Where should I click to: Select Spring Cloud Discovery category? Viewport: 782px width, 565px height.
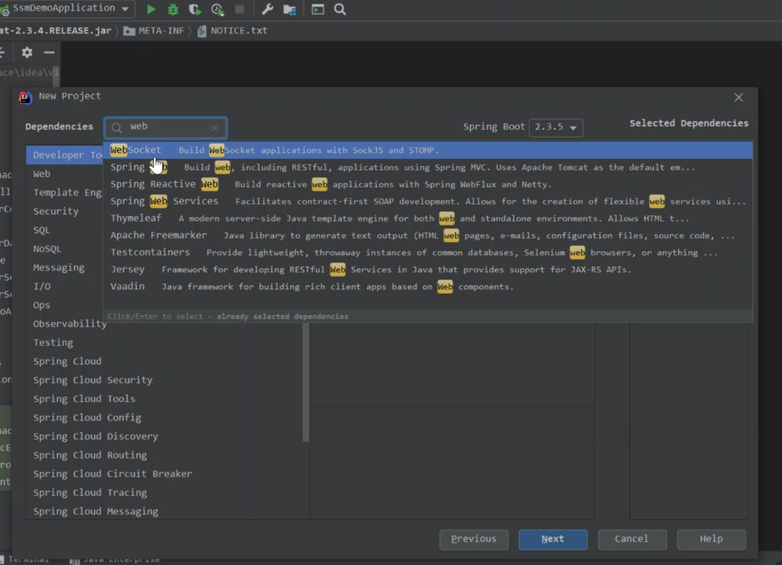[165, 436]
